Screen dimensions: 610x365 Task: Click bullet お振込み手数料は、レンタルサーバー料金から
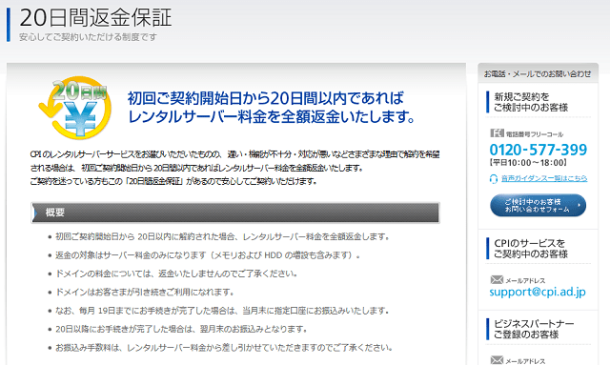point(224,348)
